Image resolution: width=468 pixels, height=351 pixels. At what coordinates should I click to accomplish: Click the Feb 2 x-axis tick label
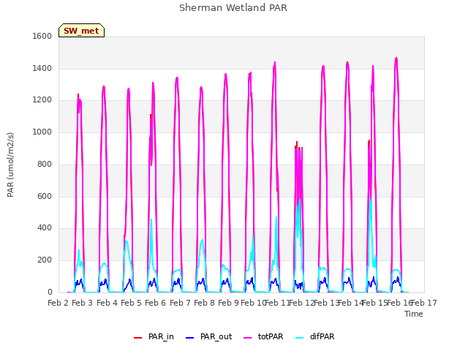click(58, 303)
